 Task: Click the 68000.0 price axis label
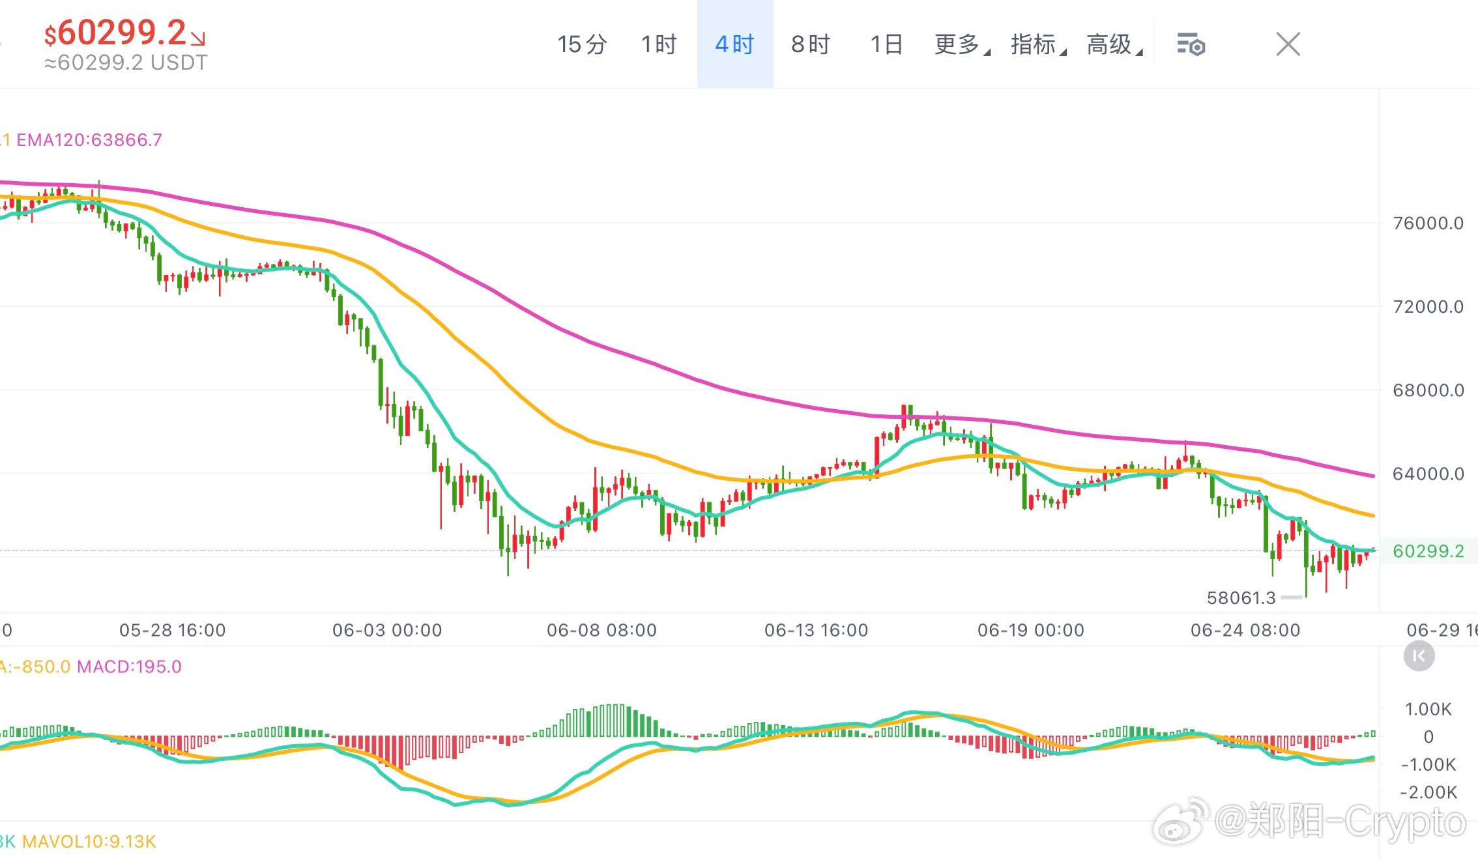tap(1428, 390)
